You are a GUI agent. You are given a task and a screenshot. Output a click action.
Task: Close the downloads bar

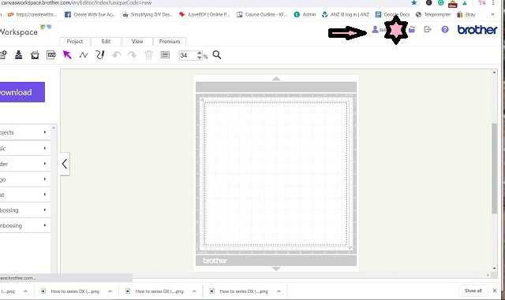click(495, 291)
